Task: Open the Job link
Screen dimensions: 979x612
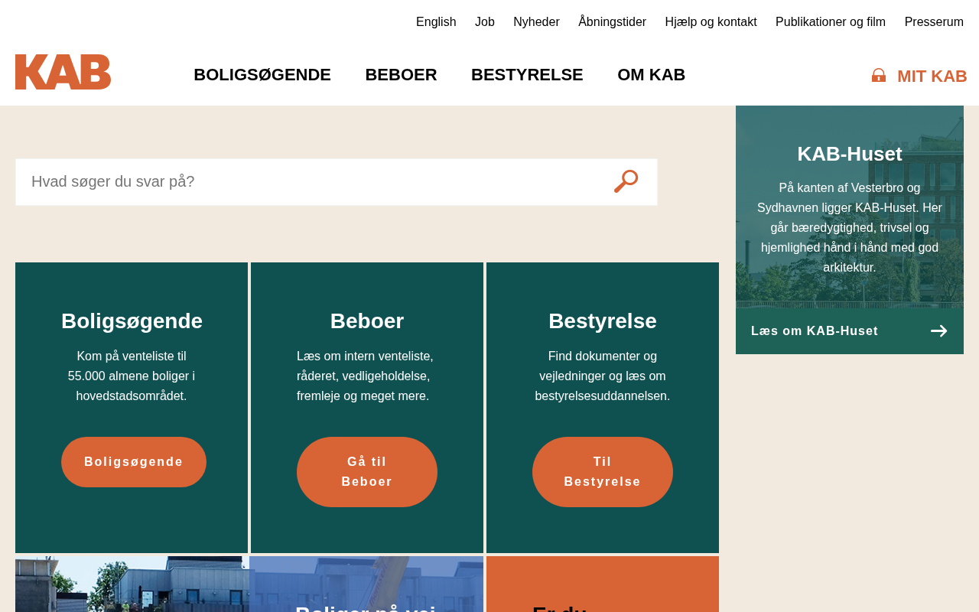Action: point(485,22)
